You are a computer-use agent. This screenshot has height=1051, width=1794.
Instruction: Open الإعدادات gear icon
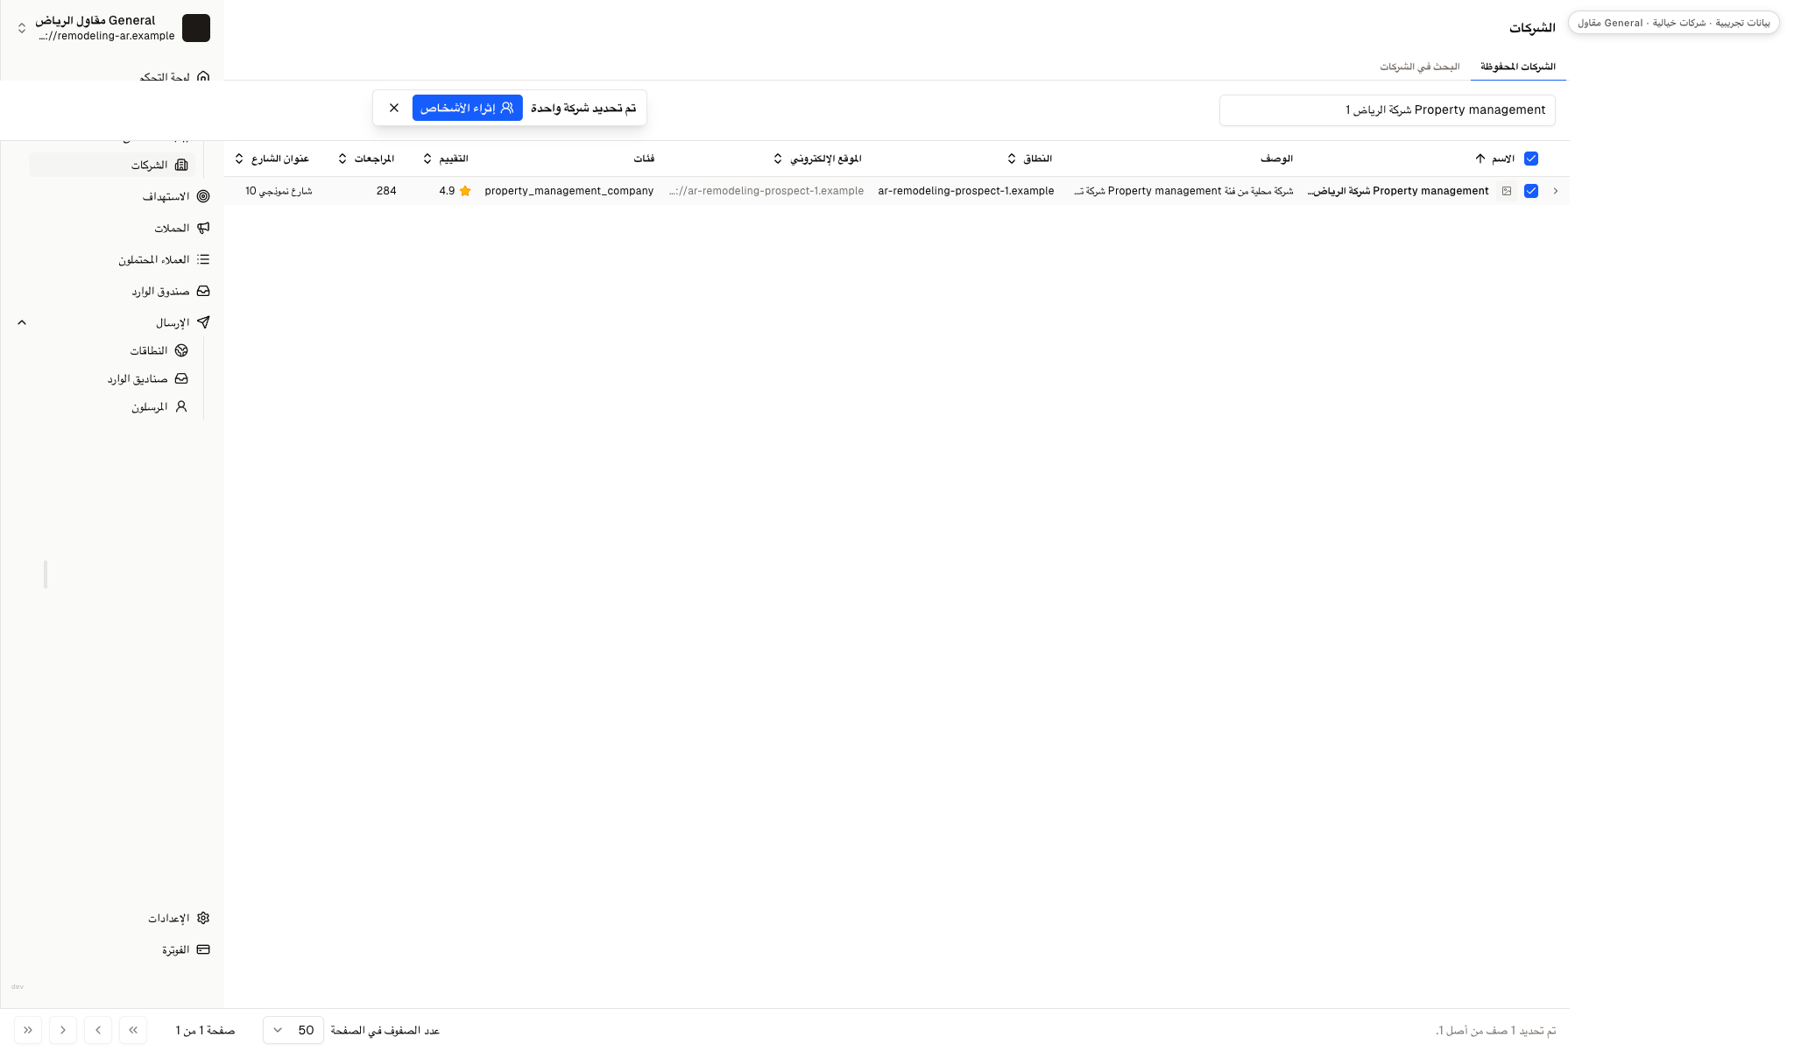(203, 918)
